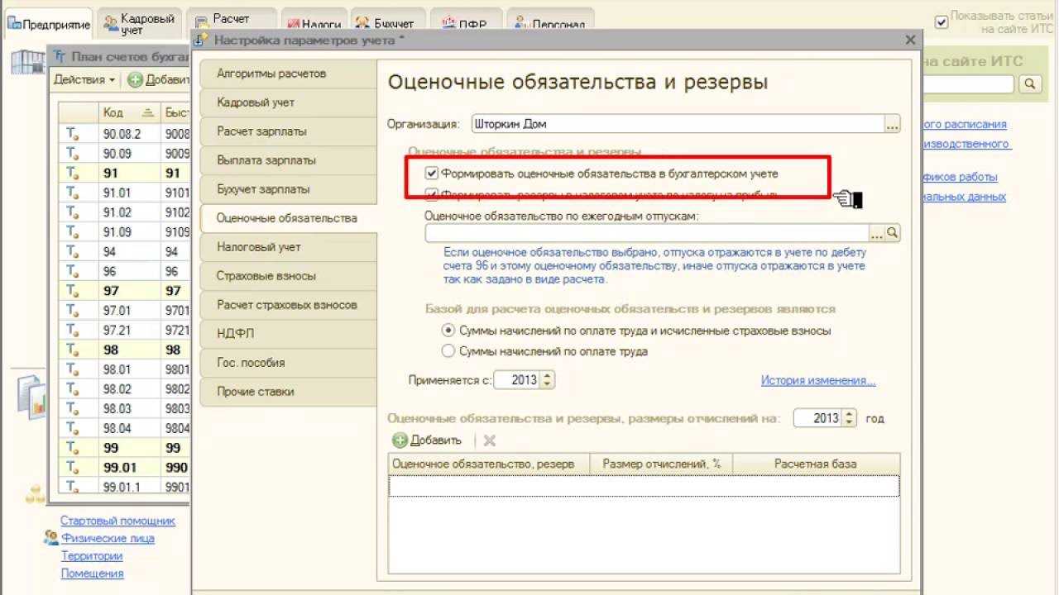Click magnifier next to оценочное обязательство field

point(893,233)
